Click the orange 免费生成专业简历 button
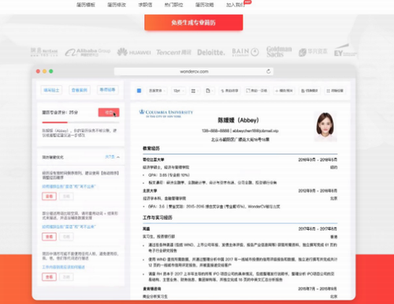 click(x=194, y=23)
